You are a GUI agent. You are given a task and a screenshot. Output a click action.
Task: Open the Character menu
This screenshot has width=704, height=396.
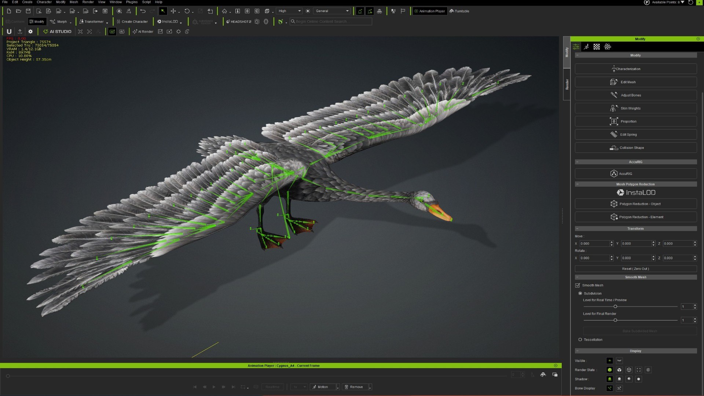coord(44,2)
